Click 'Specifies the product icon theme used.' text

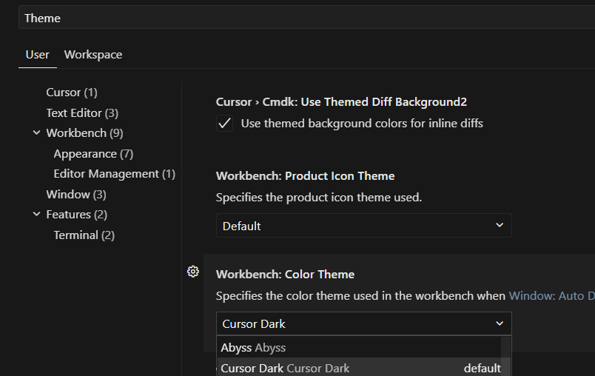(x=319, y=198)
